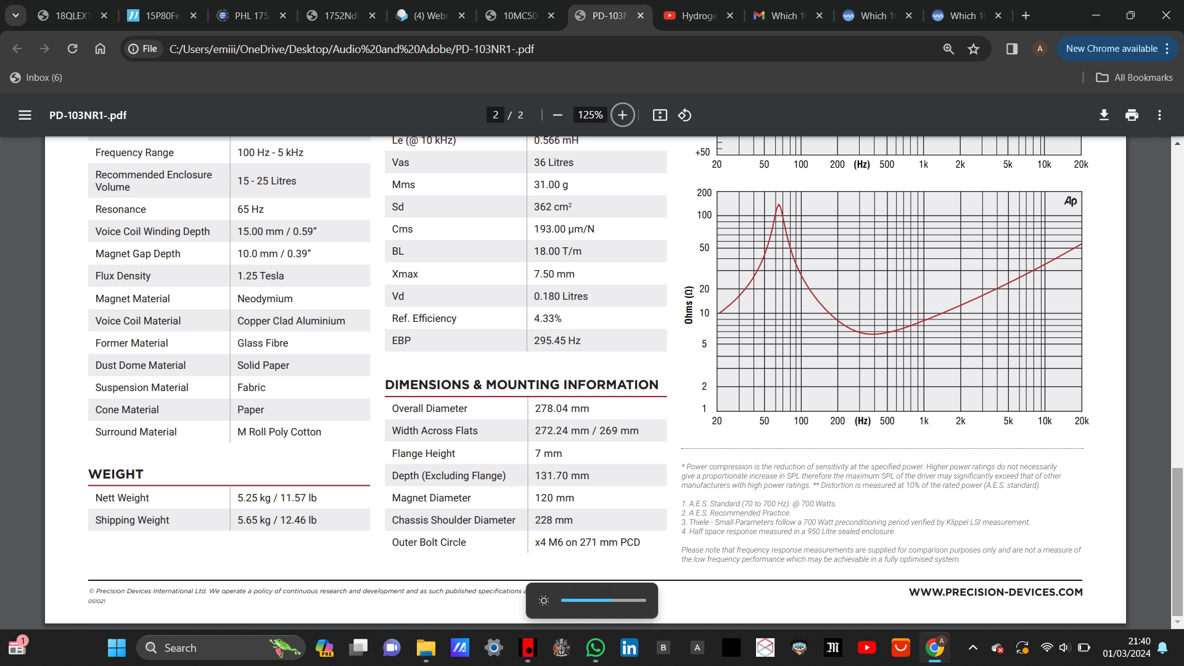Image resolution: width=1184 pixels, height=666 pixels.
Task: Click the taskbar Search box
Action: [221, 647]
